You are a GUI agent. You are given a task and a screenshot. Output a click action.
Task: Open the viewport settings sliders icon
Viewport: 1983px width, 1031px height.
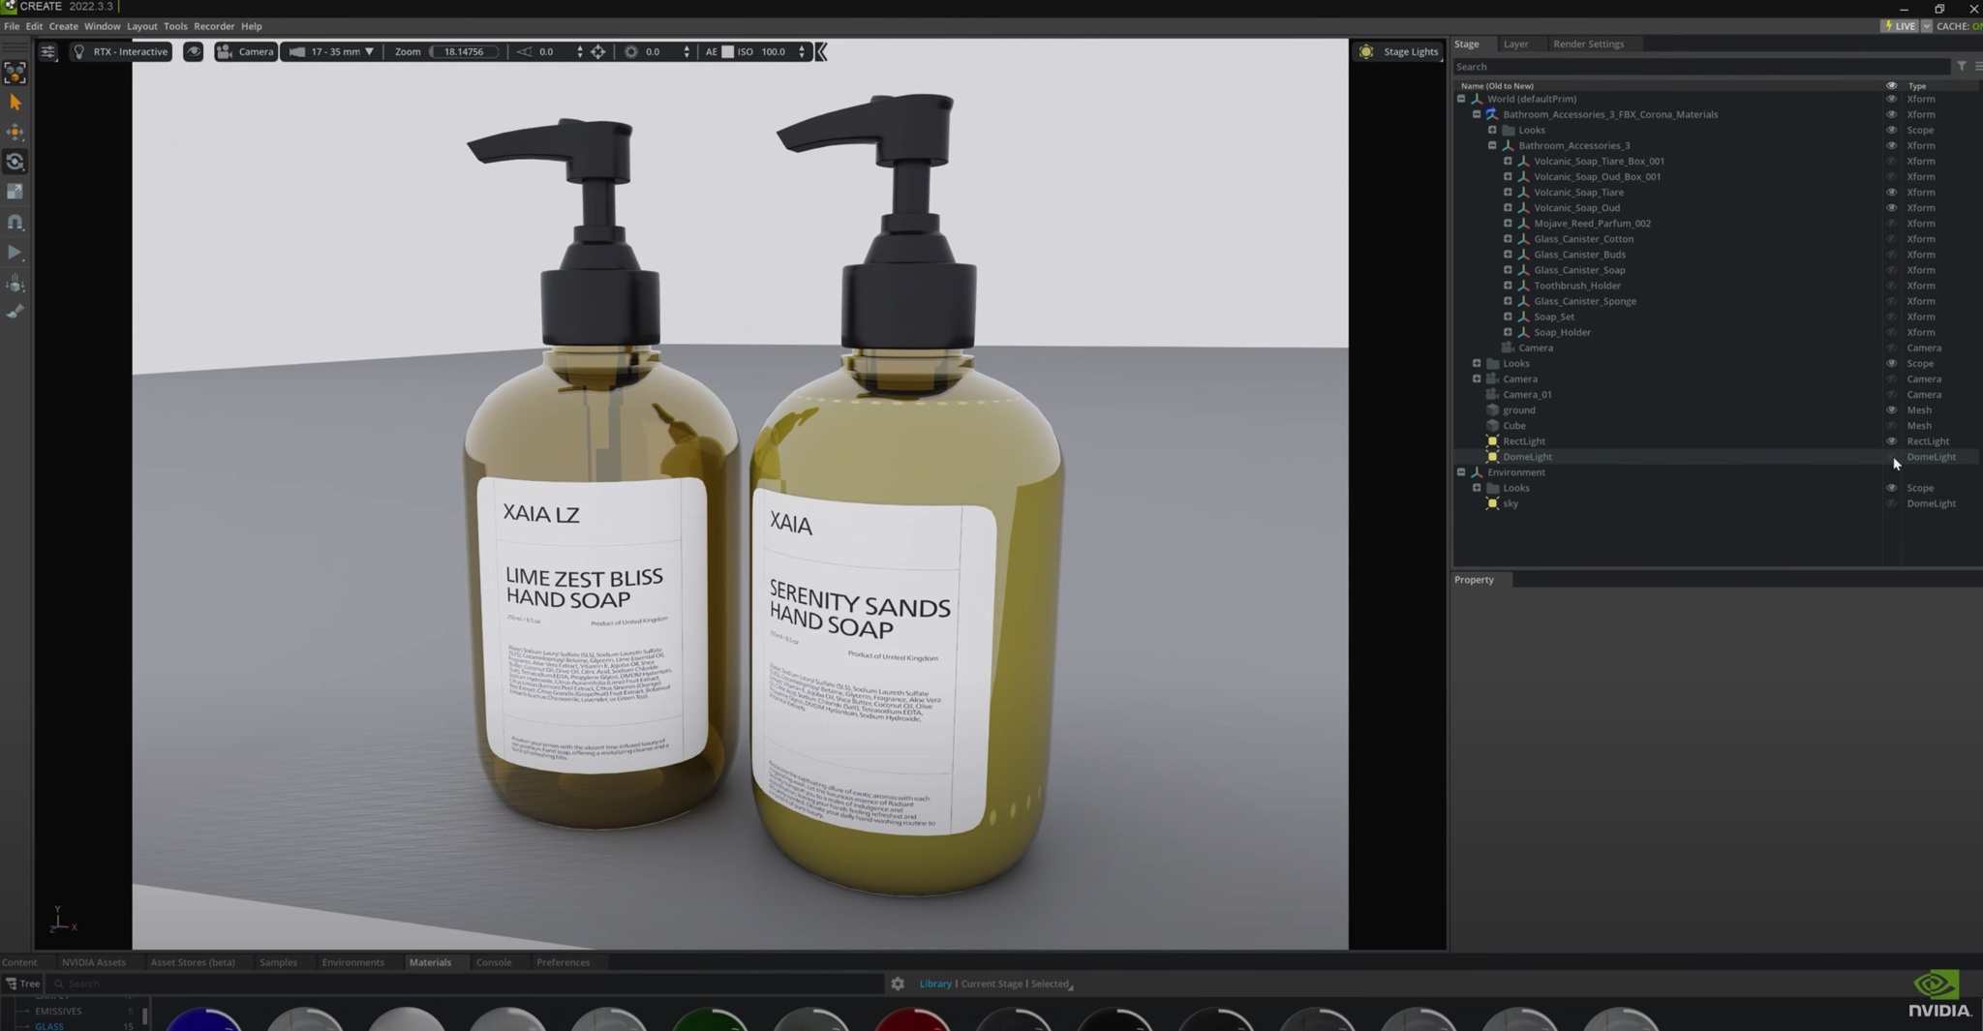coord(47,51)
